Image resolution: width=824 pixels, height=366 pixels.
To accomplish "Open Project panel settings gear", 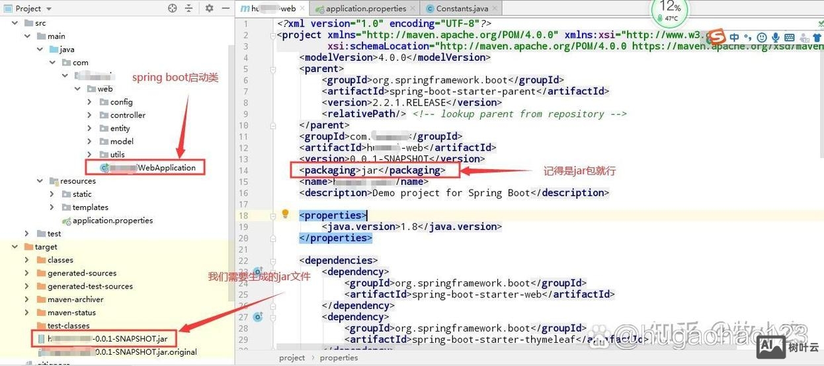I will (209, 9).
